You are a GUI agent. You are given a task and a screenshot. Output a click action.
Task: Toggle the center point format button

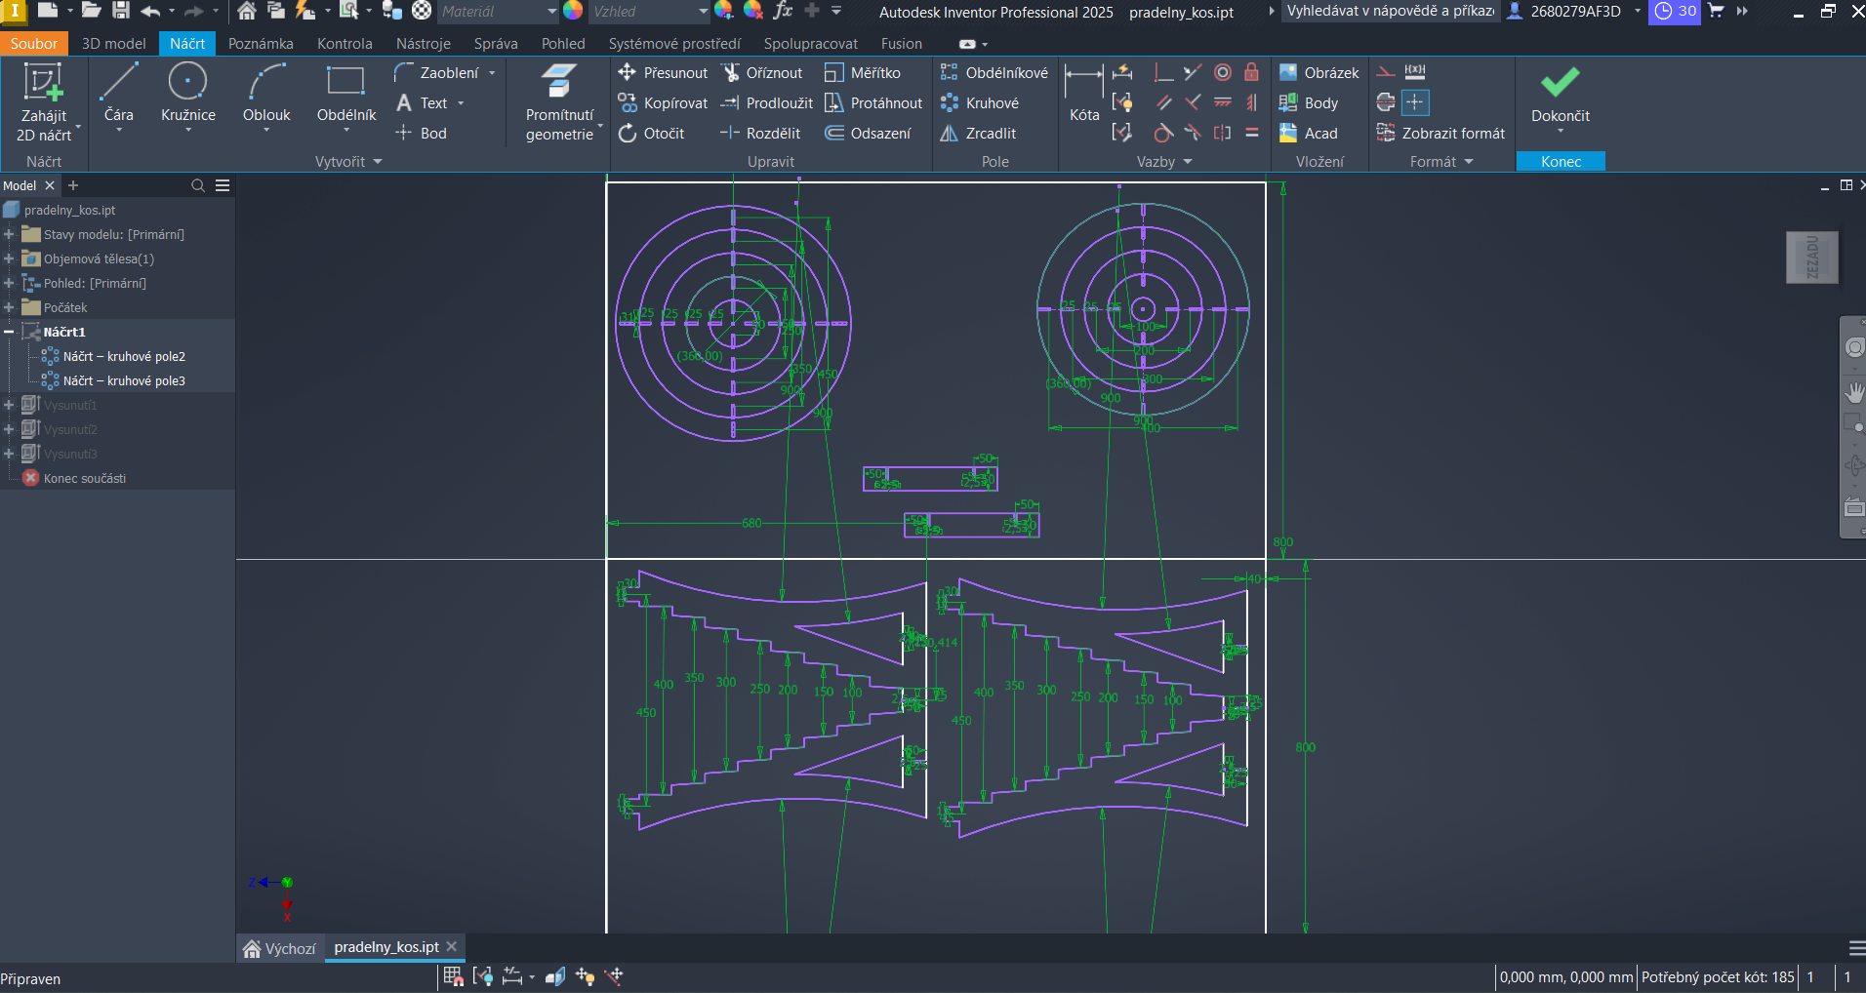[1415, 102]
